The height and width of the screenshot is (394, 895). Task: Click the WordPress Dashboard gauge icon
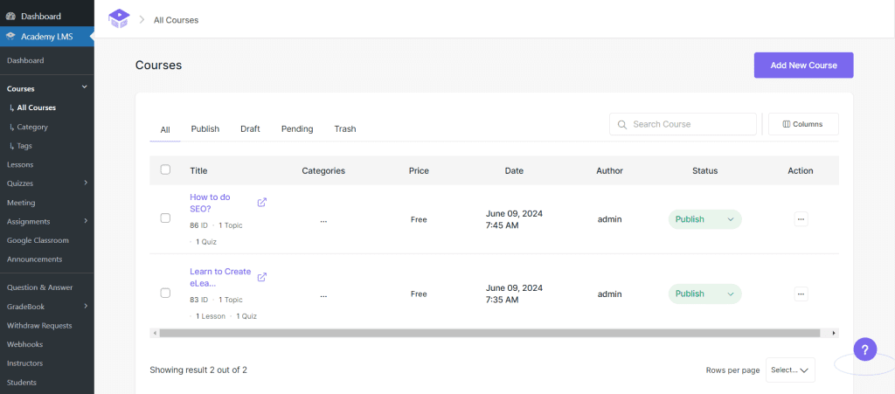pos(10,17)
